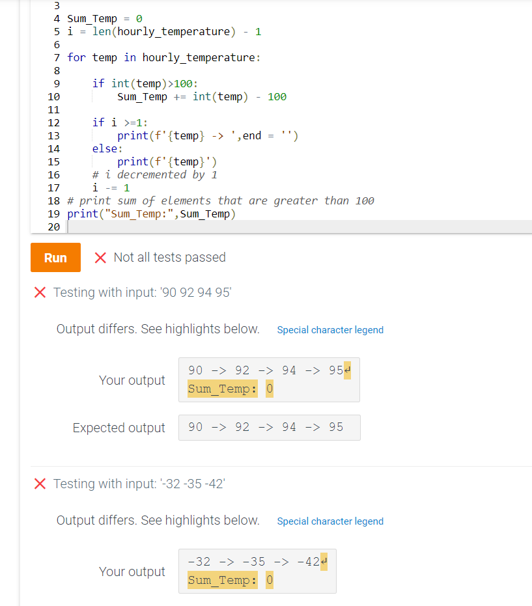Open the first 'Special character legend' link
Viewport: 532px width, 606px height.
330,330
